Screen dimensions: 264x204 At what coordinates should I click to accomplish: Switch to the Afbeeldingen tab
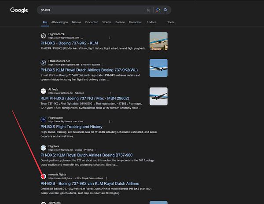59,22
